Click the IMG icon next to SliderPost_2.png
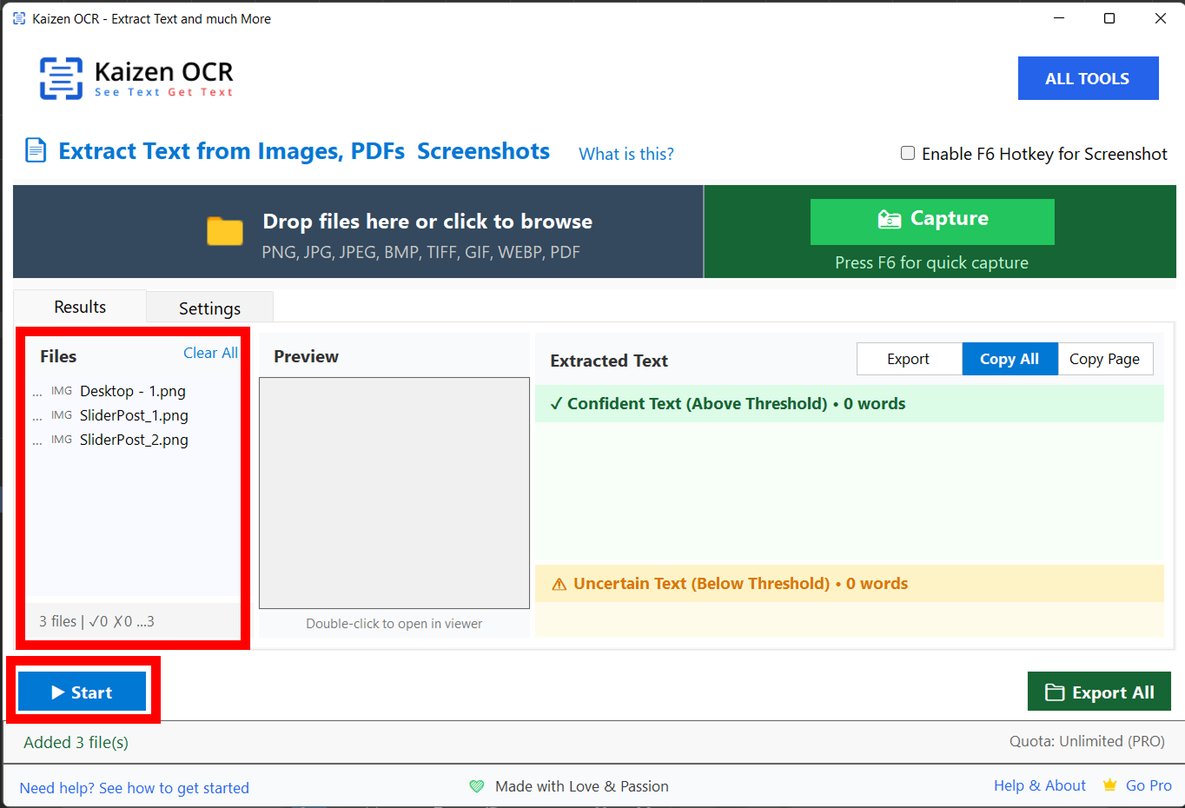Image resolution: width=1185 pixels, height=808 pixels. [x=62, y=440]
